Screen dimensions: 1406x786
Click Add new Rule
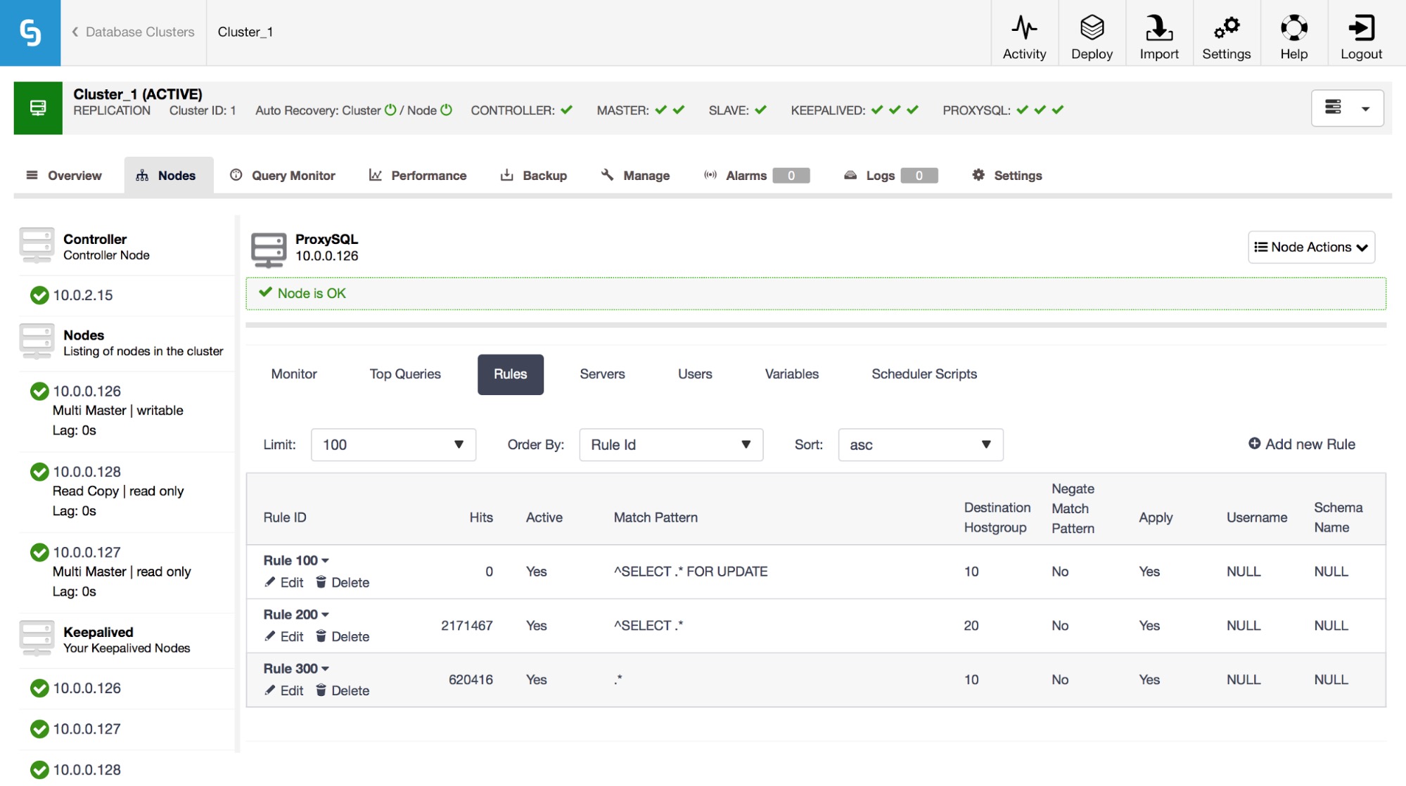click(x=1301, y=444)
